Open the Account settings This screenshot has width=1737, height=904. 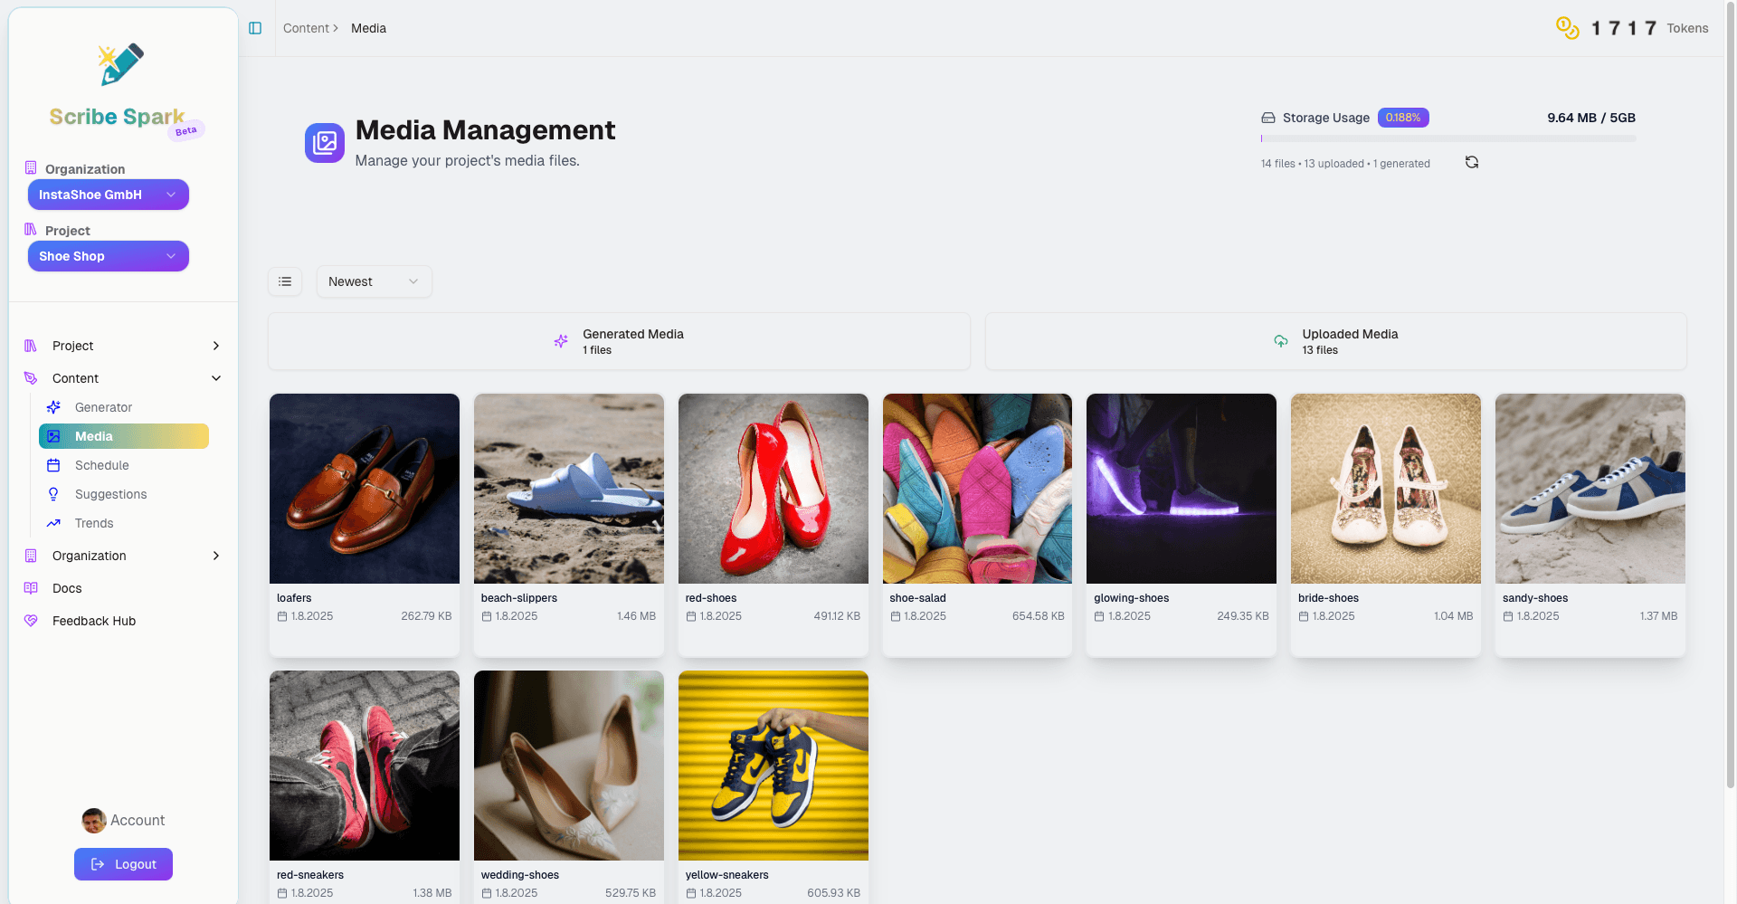pyautogui.click(x=123, y=821)
